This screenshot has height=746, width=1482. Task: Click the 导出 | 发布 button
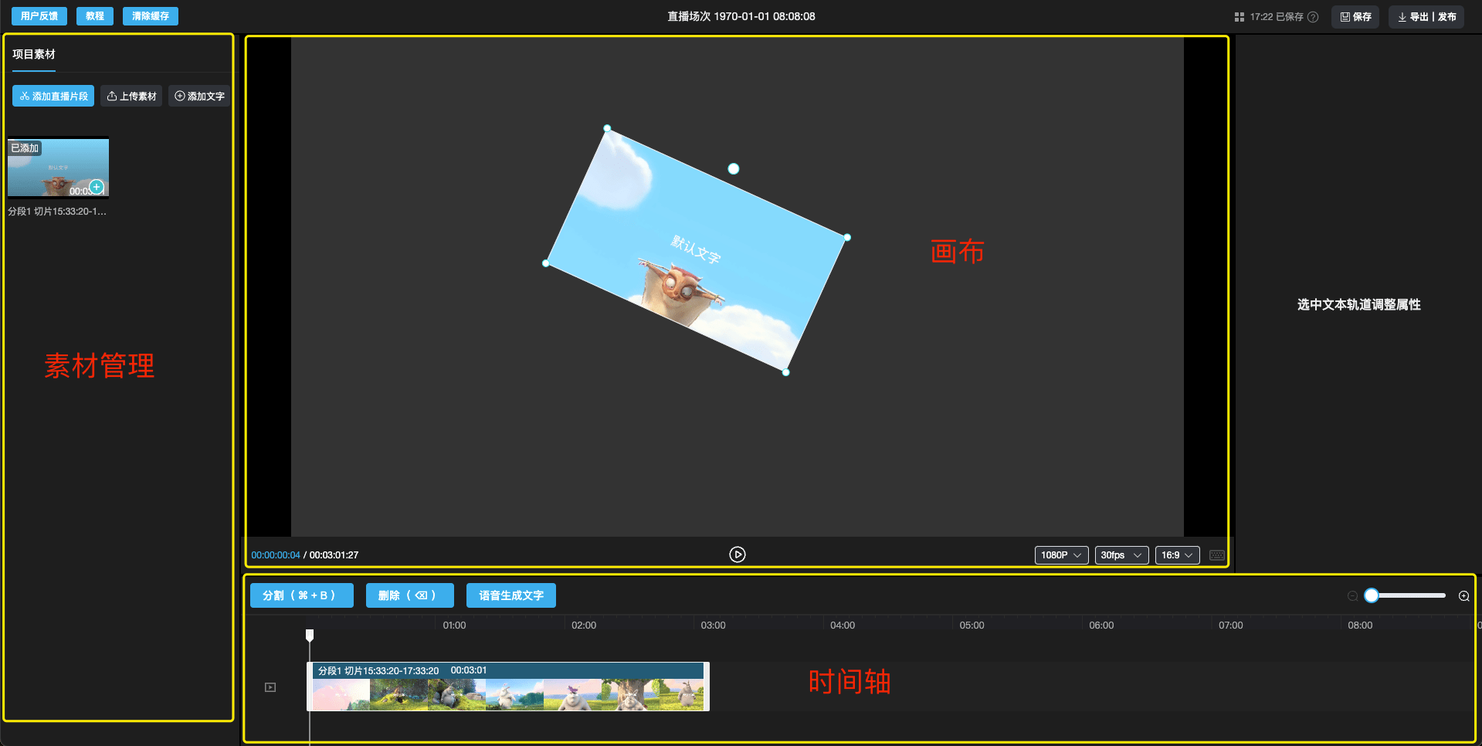[1426, 16]
